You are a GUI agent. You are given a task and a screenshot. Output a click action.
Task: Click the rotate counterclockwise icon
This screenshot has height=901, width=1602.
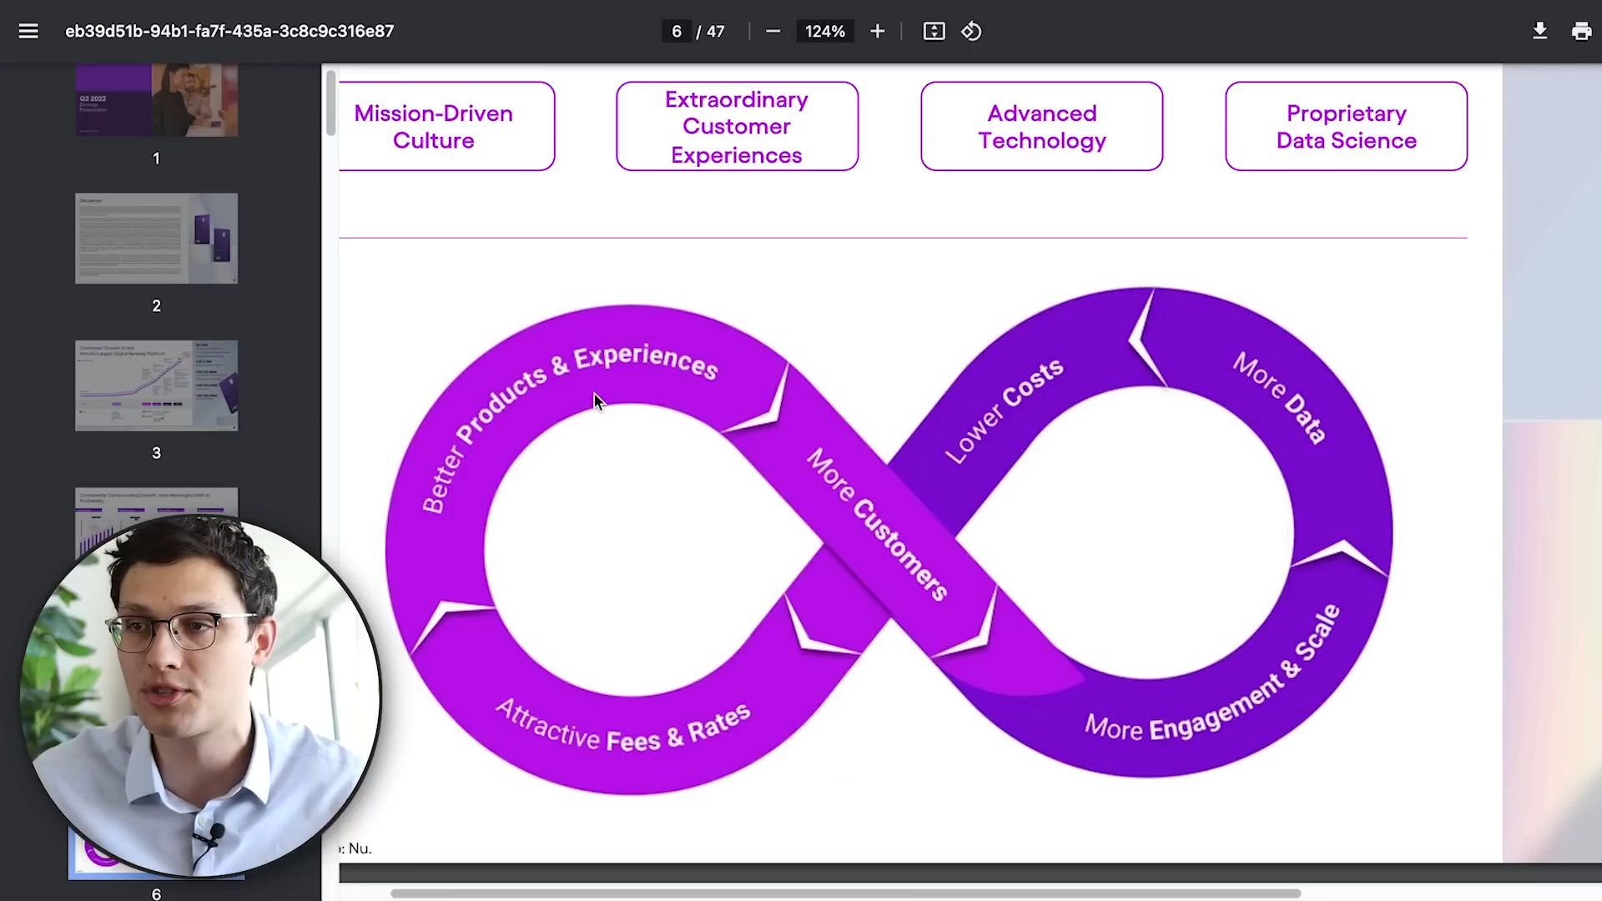pos(971,31)
